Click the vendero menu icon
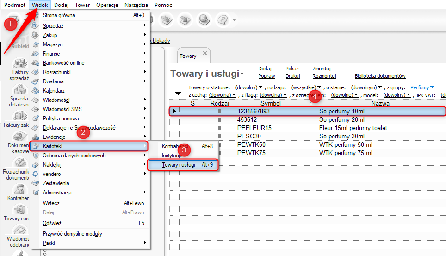Viewport: 446px width, 256px height. [x=35, y=174]
